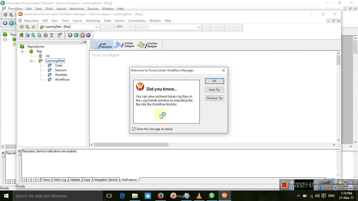
Task: Open Windows Start menu
Action: [x=6, y=196]
